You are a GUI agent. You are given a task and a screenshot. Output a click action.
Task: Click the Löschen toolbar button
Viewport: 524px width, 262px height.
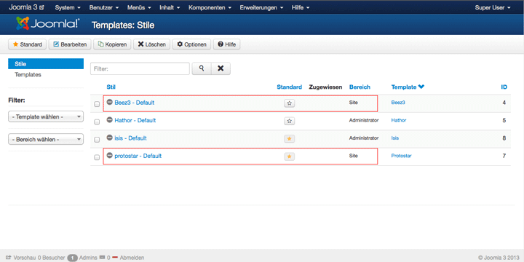(x=151, y=44)
